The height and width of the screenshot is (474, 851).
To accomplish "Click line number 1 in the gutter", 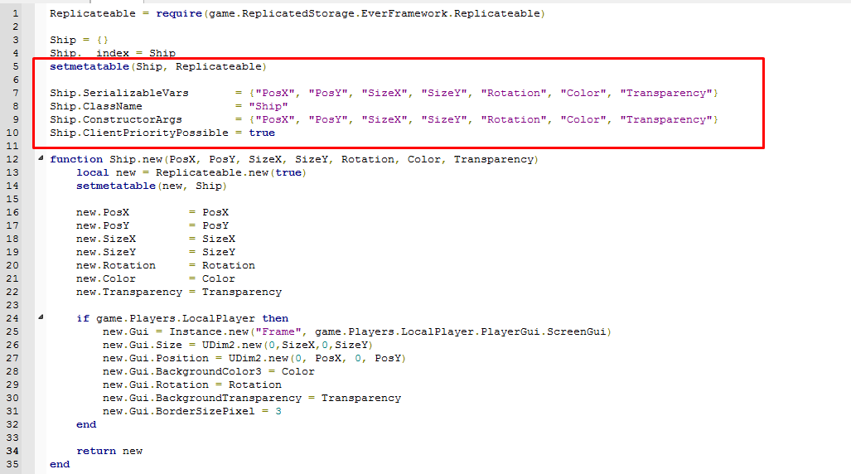I will pos(16,13).
